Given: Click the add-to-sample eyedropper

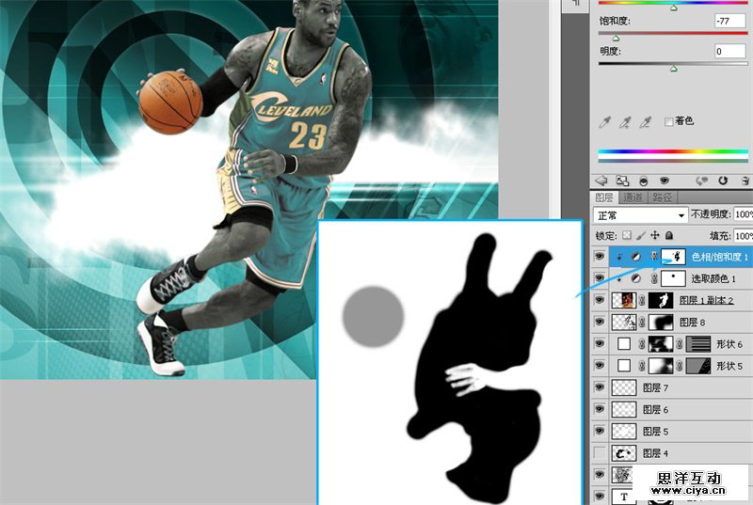Looking at the screenshot, I should click(x=625, y=122).
